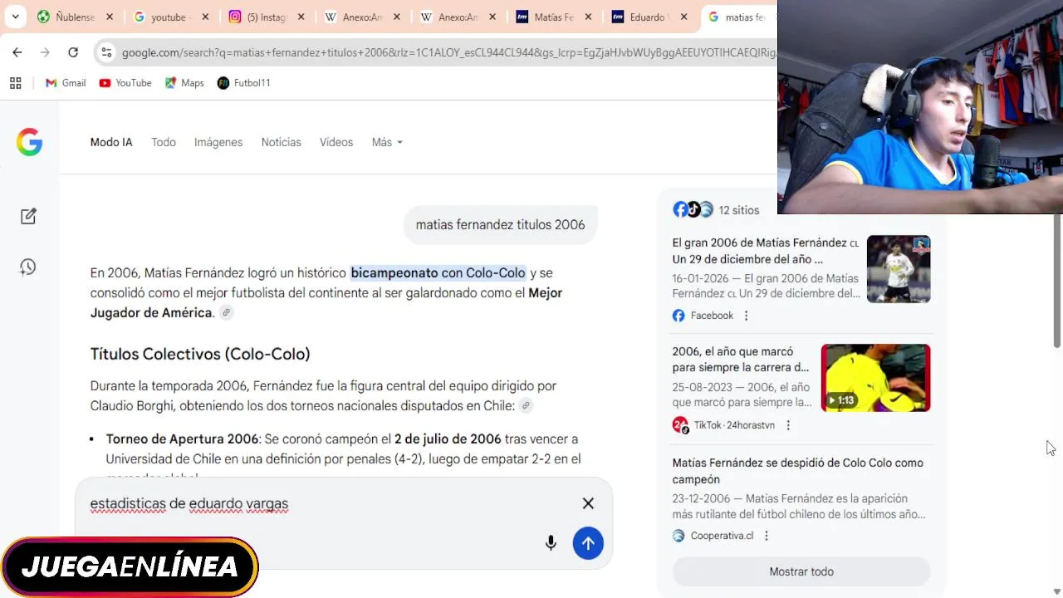
Task: Open the tab search dropdown arrow
Action: click(x=15, y=17)
